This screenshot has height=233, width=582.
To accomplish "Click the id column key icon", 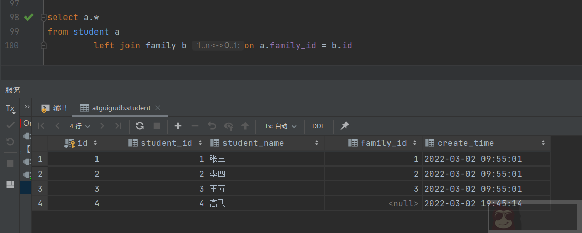I will pos(70,143).
